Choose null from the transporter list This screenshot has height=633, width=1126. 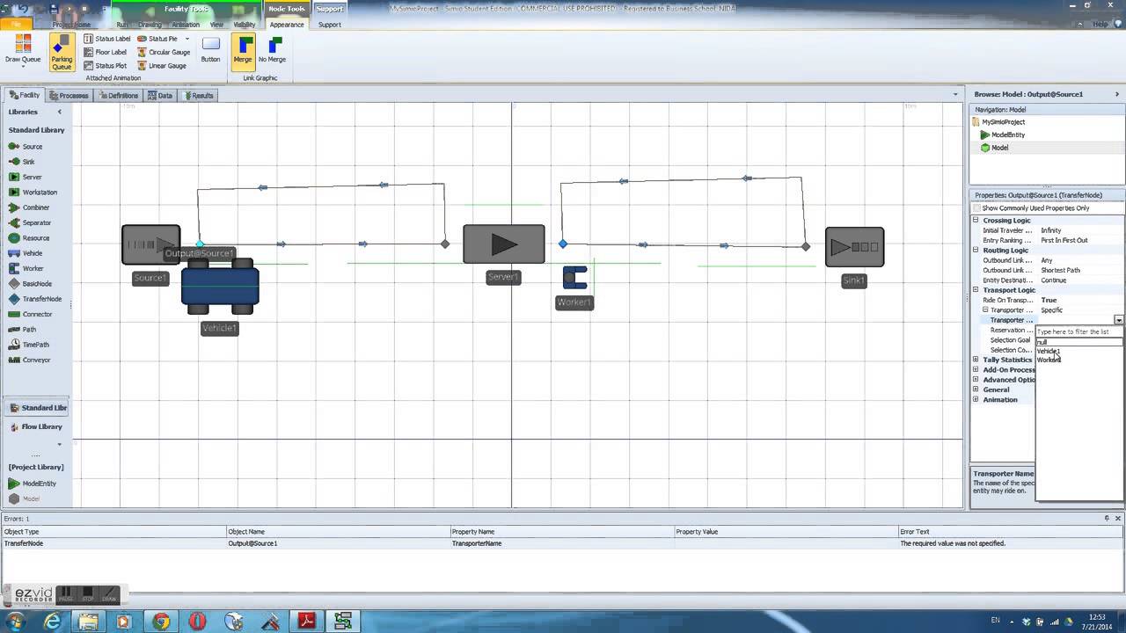point(1079,342)
